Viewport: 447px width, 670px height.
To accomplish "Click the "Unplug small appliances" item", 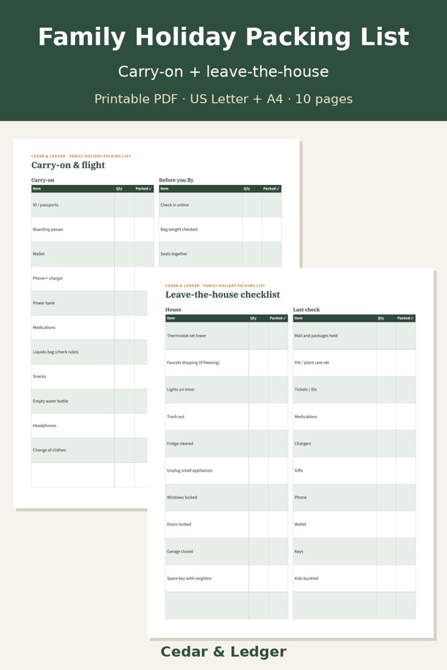I will point(189,470).
